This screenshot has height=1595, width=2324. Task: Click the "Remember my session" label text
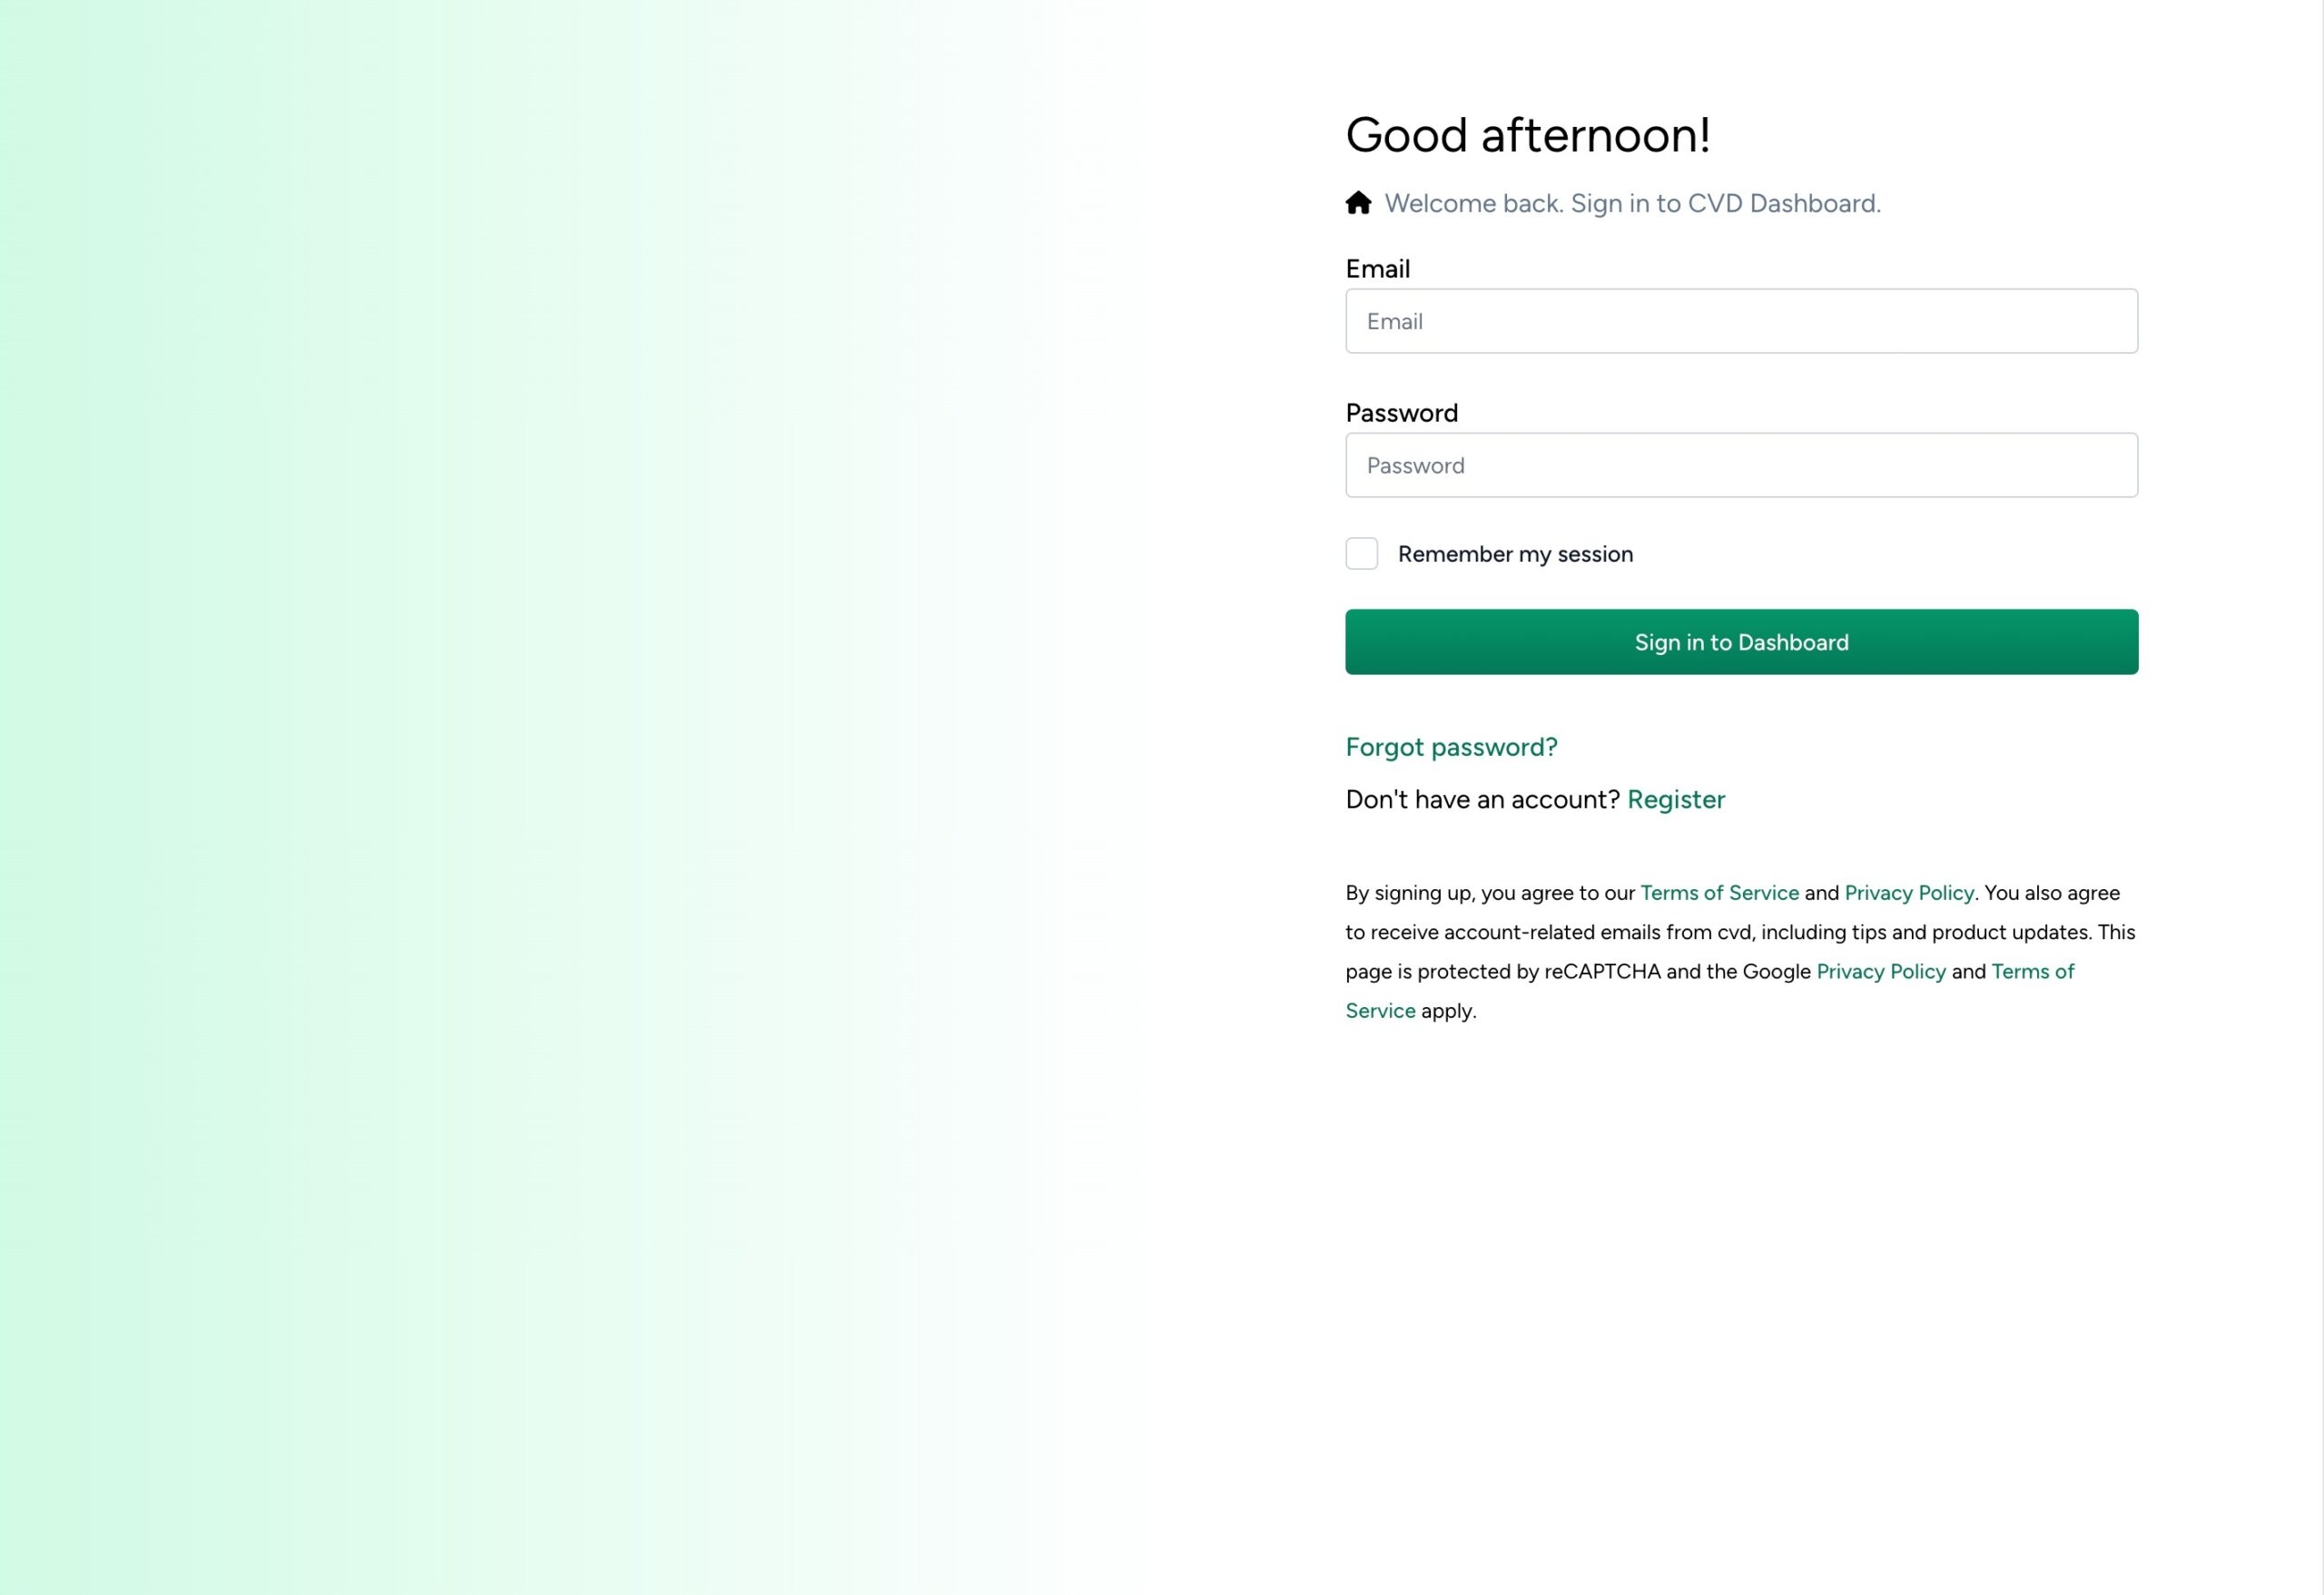click(x=1515, y=553)
